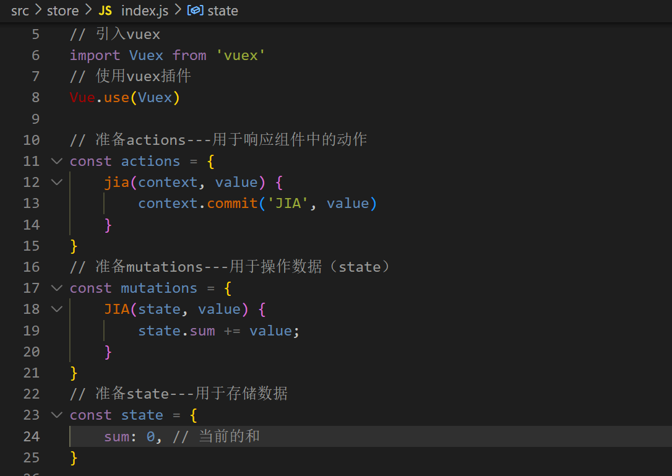Screen dimensions: 672x476
Task: Collapse the state object at line 23
Action: [56, 415]
